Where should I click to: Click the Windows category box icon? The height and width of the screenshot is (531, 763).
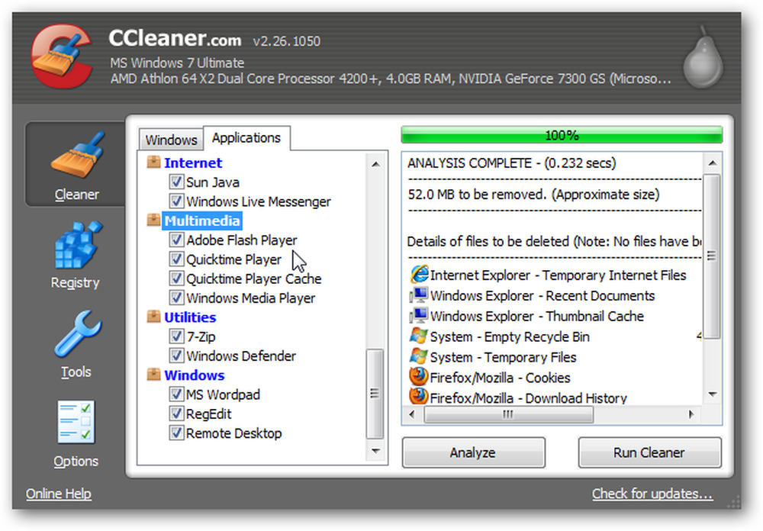(154, 375)
